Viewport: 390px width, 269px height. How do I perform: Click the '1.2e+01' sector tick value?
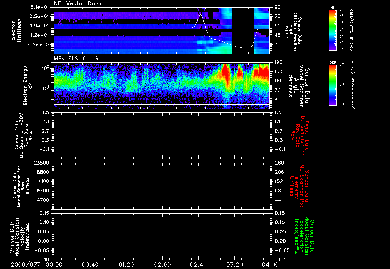point(40,35)
